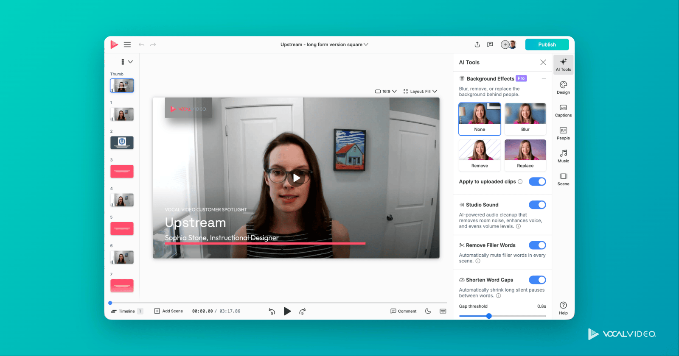Click the keyboard shortcuts icon
Screen dimensions: 679x356
443,311
